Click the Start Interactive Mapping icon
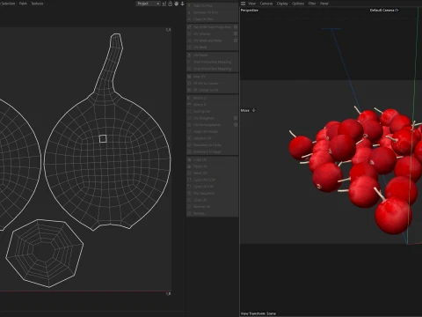Image resolution: width=422 pixels, height=317 pixels. 189,62
